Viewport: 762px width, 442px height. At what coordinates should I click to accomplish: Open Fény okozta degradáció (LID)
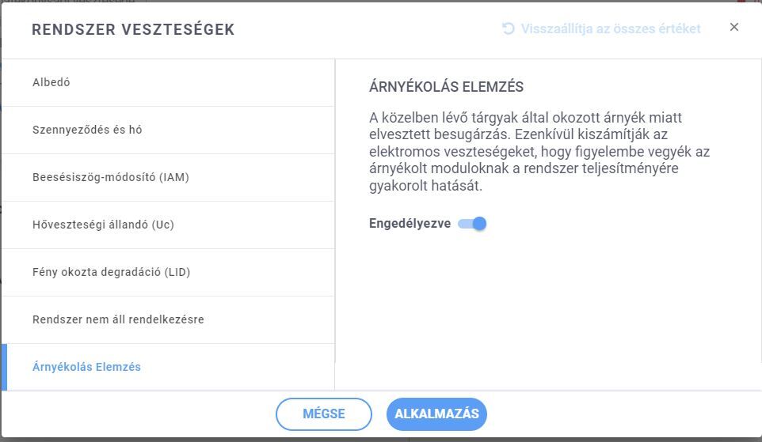pos(168,273)
